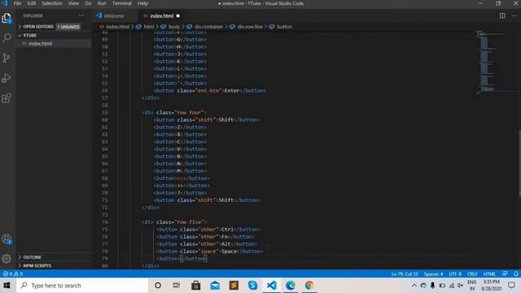Open the Source Control view
The width and height of the screenshot is (521, 293).
[7, 58]
